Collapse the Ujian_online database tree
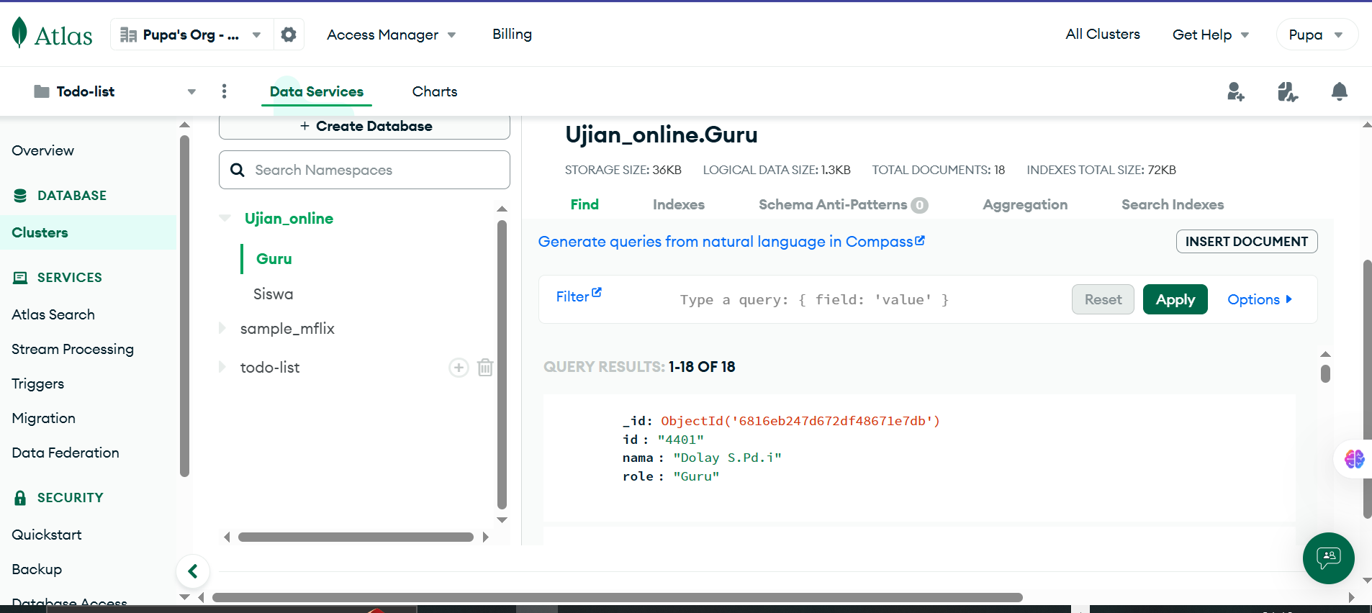Screen dimensions: 1372x613 tap(225, 218)
